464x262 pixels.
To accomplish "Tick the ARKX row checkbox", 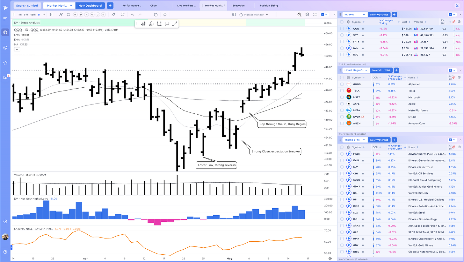I will [x=342, y=226].
